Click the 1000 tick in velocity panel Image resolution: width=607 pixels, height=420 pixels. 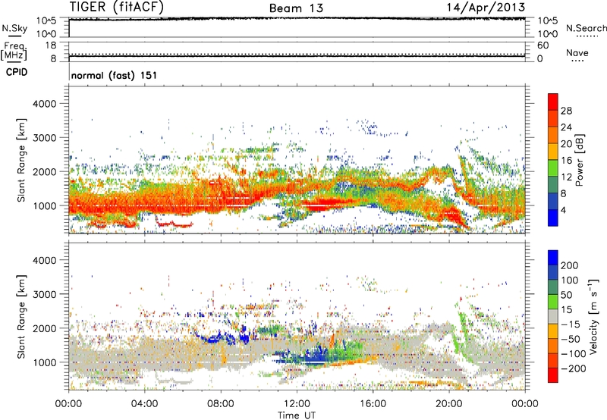click(x=45, y=362)
